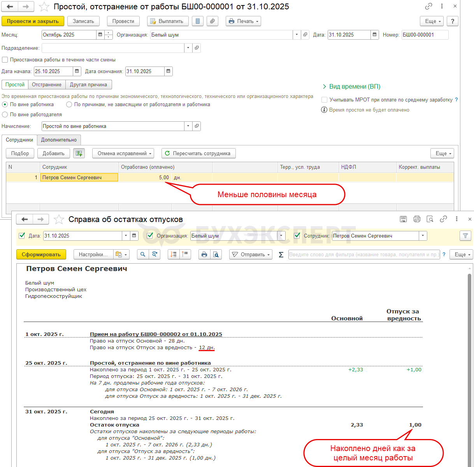This screenshot has height=467, width=474.
Task: Expand the Вид времени (ВП) section
Action: click(x=351, y=87)
